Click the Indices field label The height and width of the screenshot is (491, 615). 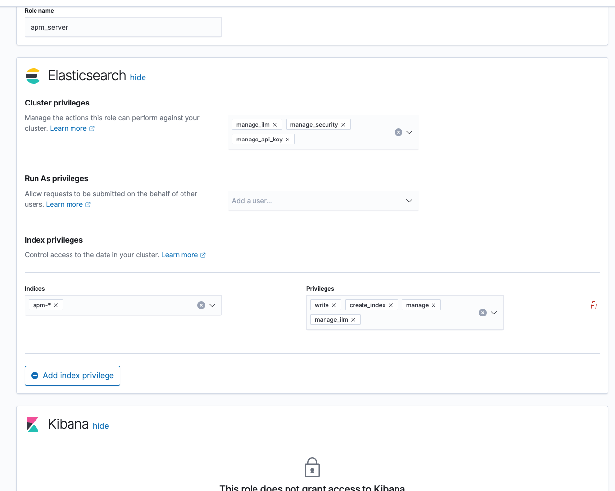pos(35,289)
